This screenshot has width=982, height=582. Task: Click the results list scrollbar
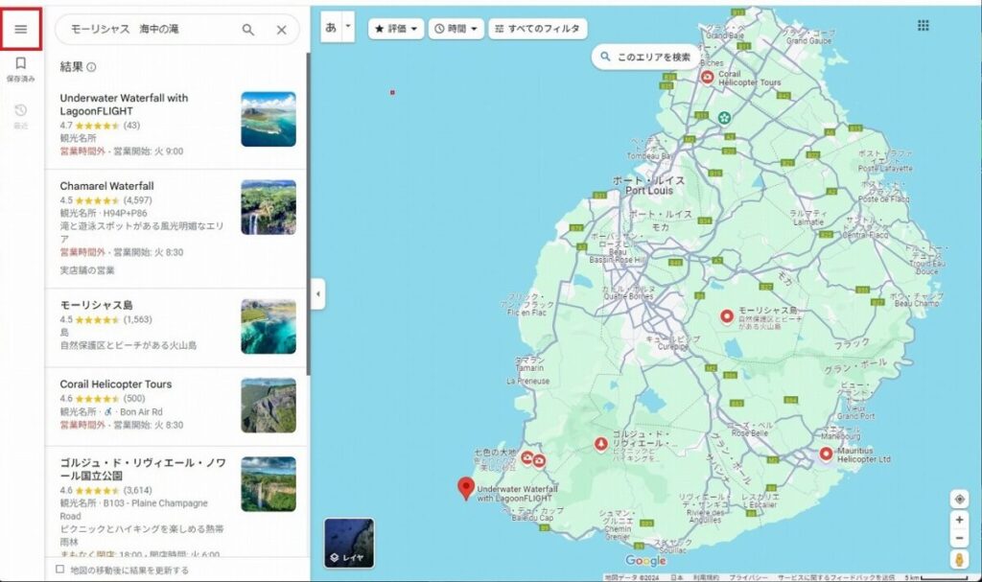coord(308,214)
